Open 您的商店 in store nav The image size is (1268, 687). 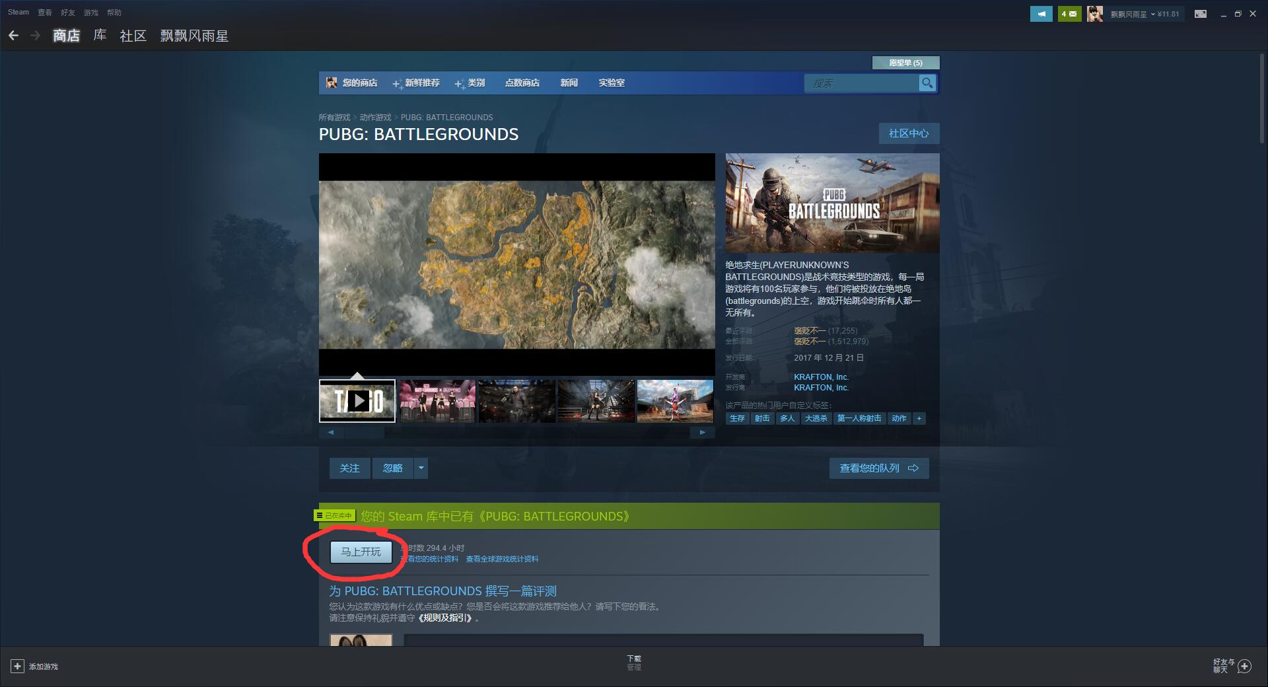pyautogui.click(x=360, y=83)
